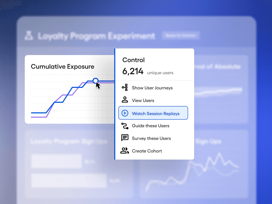Choose the Create Cohort text label

[x=147, y=151]
